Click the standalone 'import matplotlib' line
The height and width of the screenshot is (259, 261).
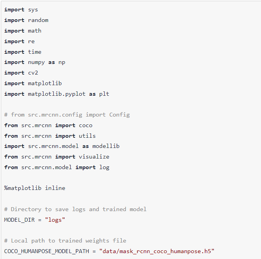pos(33,83)
